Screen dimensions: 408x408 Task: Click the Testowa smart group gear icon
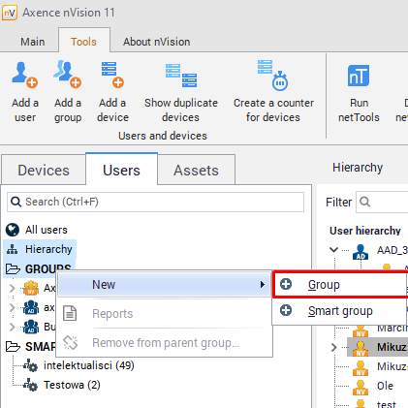31,385
